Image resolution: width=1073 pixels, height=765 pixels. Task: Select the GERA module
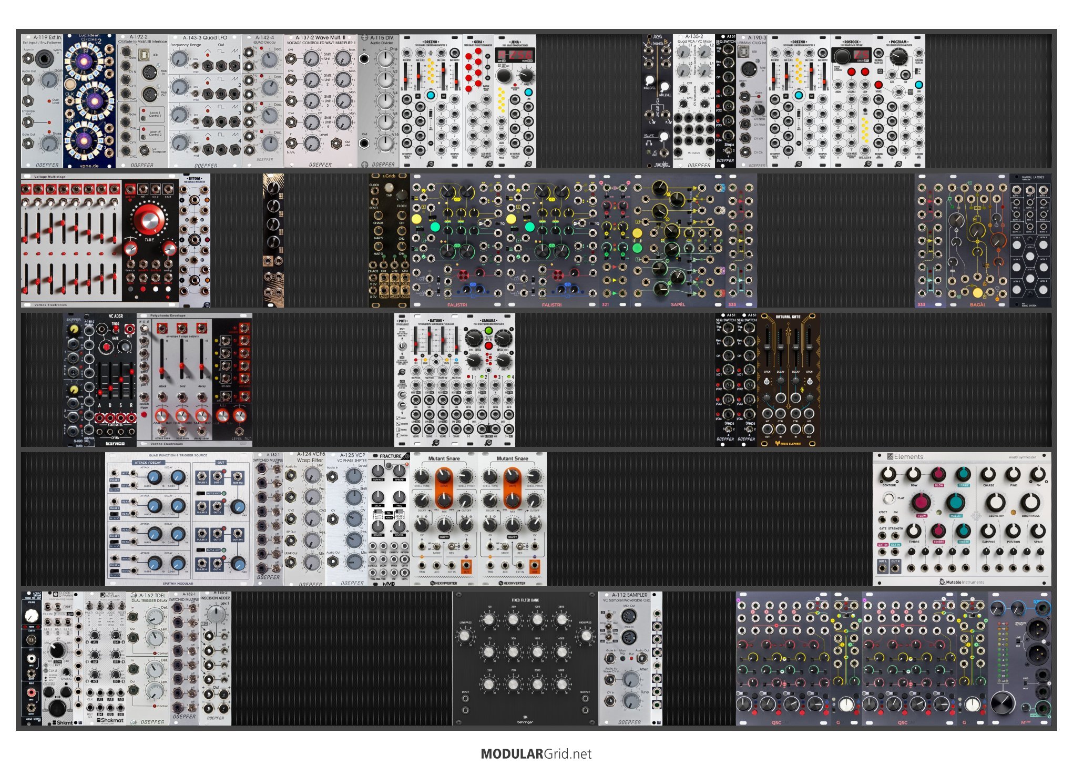(478, 101)
